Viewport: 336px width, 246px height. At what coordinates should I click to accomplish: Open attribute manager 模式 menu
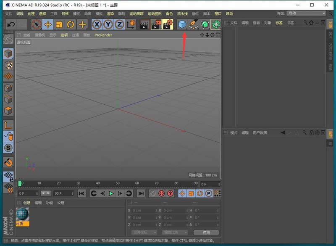[234, 133]
